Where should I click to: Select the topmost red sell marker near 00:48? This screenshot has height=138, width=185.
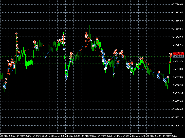pyautogui.click(x=16, y=34)
